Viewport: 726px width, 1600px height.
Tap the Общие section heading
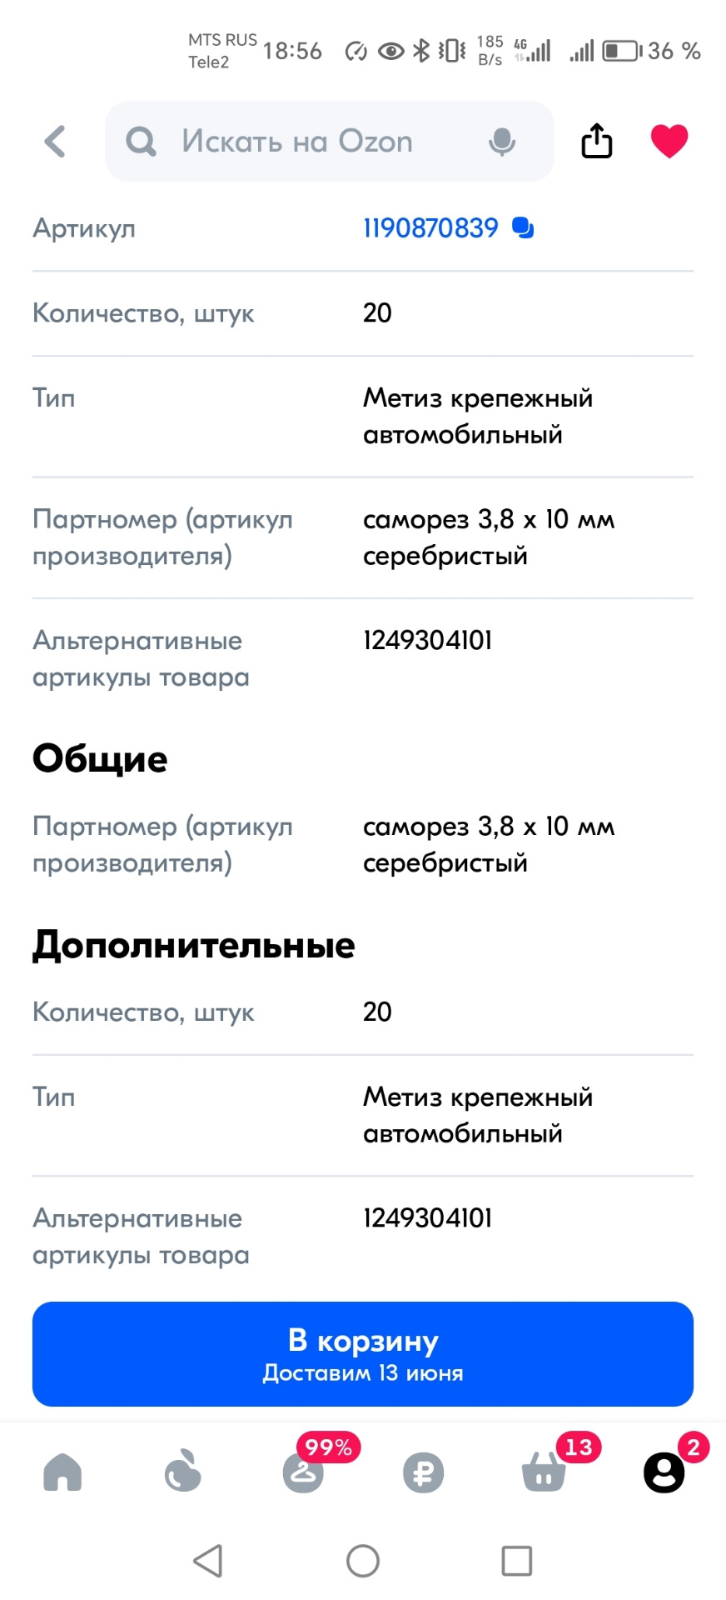pos(100,759)
